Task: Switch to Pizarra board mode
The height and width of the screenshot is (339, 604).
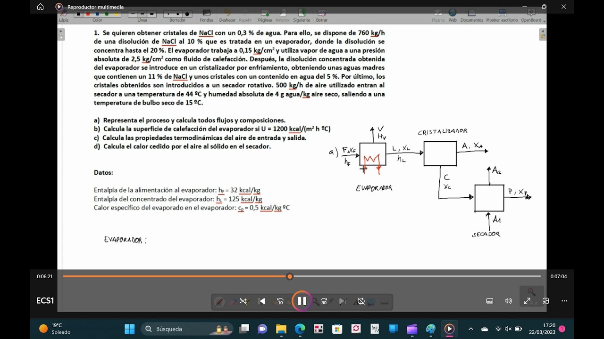Action: tap(438, 16)
